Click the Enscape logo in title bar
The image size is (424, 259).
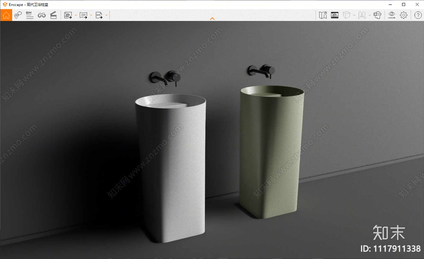tap(5, 5)
